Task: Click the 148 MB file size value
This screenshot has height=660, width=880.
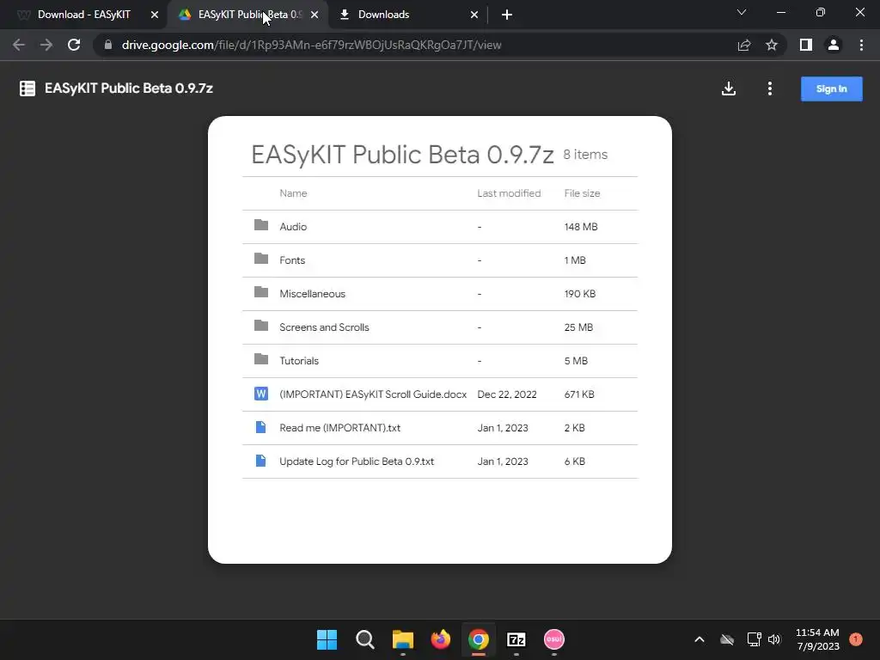Action: point(581,227)
